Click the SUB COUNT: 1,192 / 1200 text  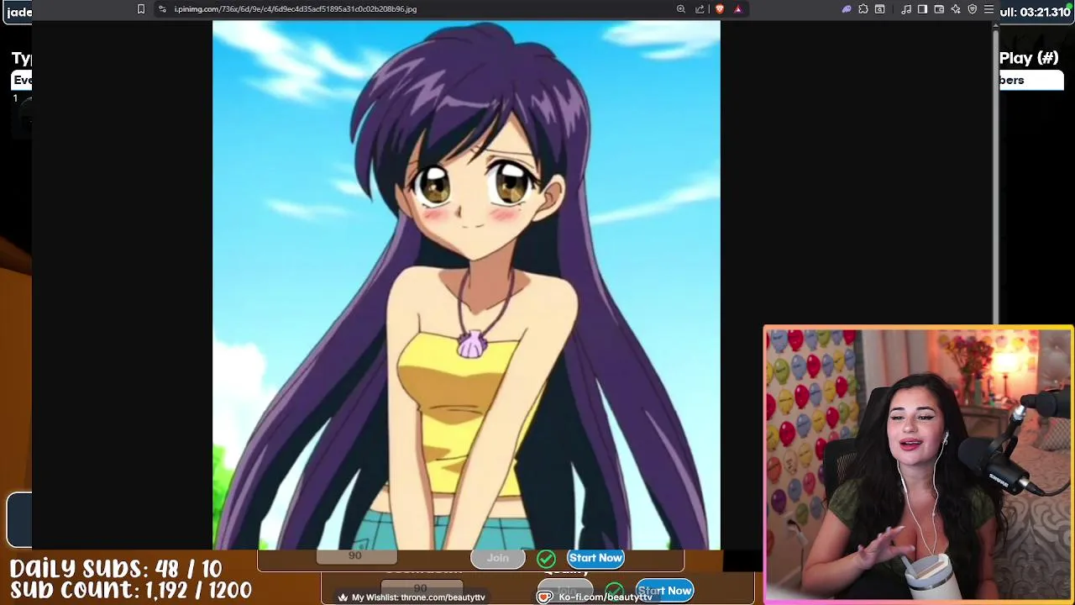click(131, 591)
